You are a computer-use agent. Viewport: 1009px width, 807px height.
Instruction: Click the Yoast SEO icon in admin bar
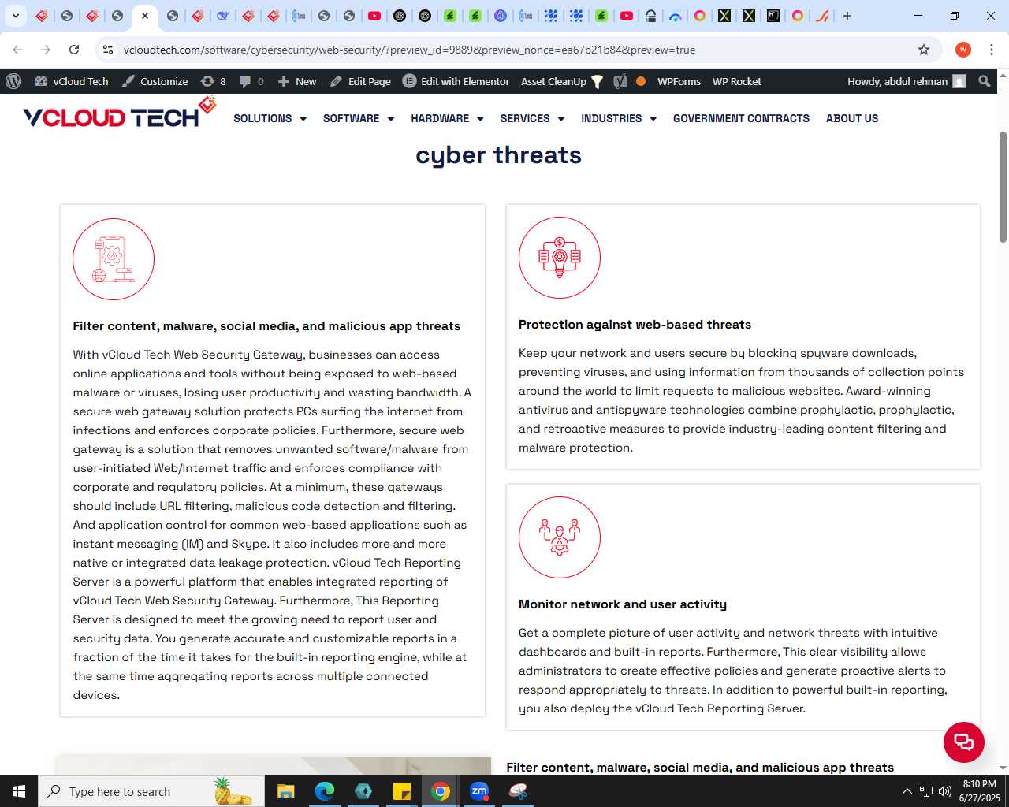tap(620, 81)
